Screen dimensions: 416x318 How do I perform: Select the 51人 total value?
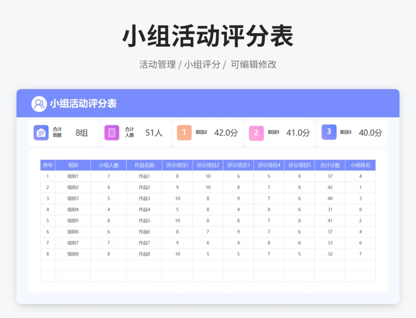[x=154, y=133]
